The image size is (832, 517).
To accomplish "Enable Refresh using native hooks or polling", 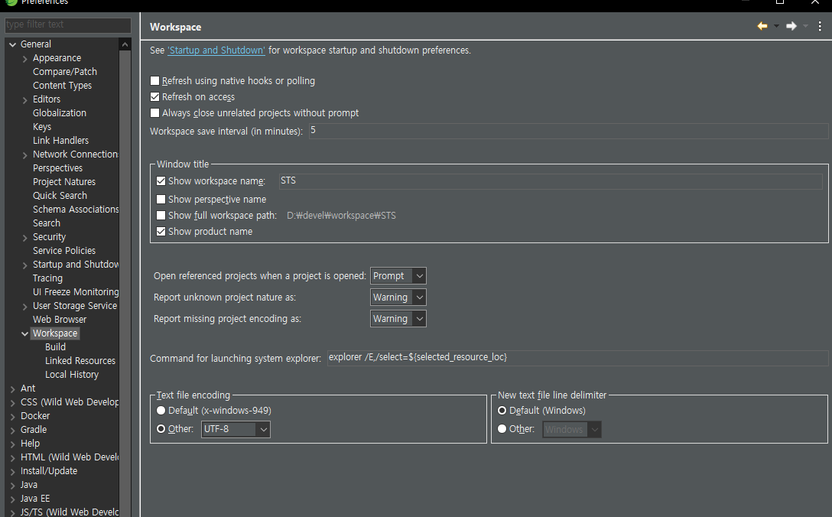I will [x=155, y=80].
